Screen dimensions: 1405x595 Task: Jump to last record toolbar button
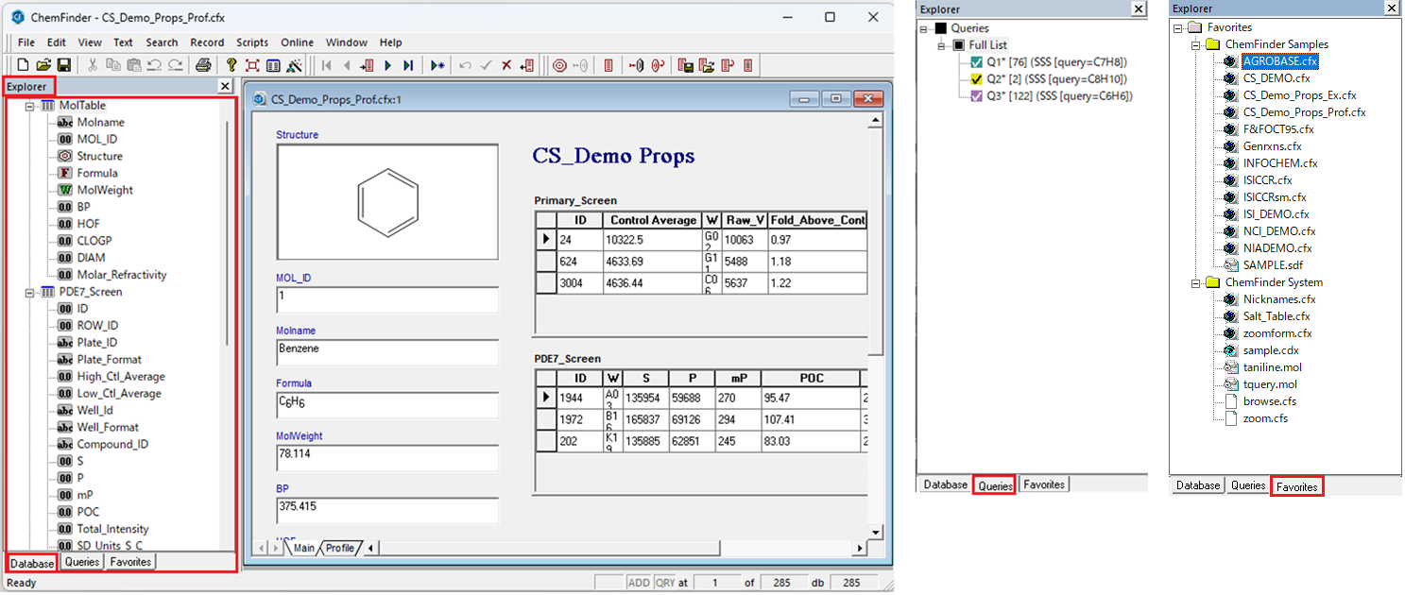(408, 65)
